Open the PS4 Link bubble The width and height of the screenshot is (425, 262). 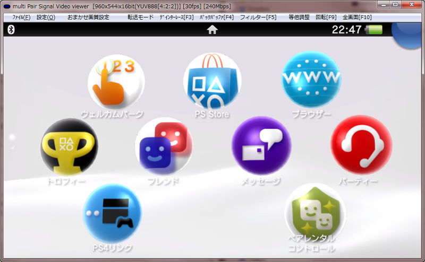click(112, 214)
